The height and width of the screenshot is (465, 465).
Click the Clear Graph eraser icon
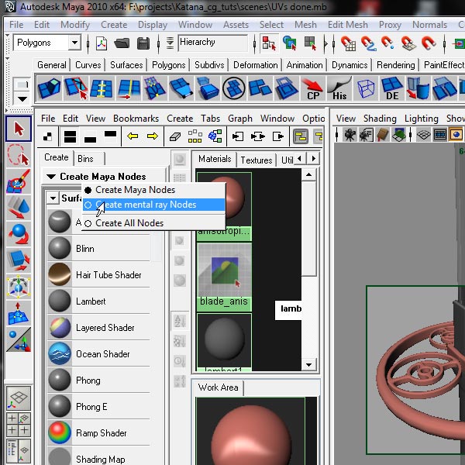(x=175, y=136)
